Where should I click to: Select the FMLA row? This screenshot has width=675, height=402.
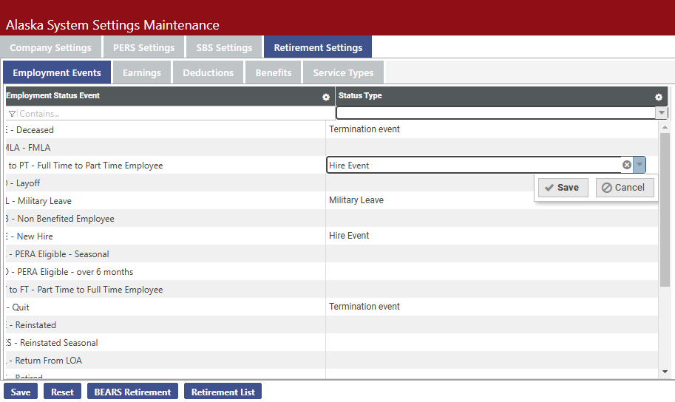coord(331,147)
